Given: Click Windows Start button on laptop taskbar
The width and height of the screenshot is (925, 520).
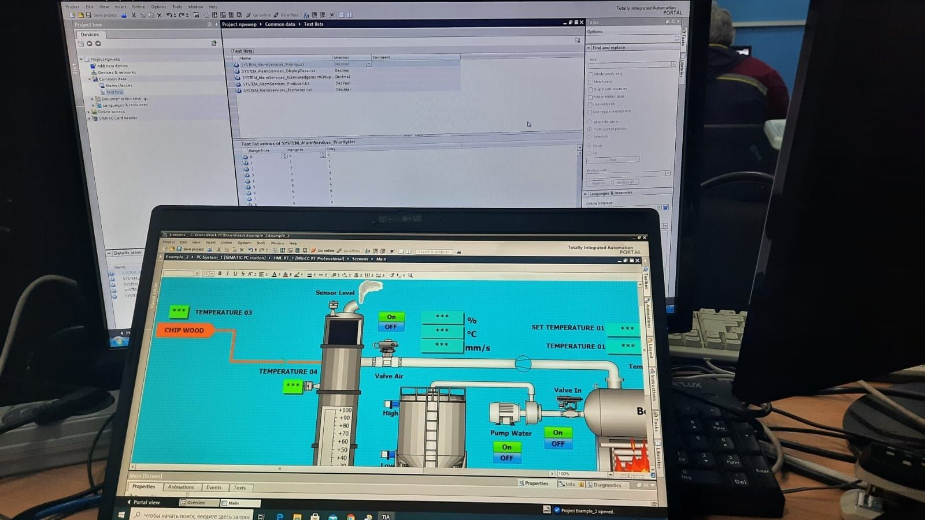Looking at the screenshot, I should pyautogui.click(x=122, y=514).
